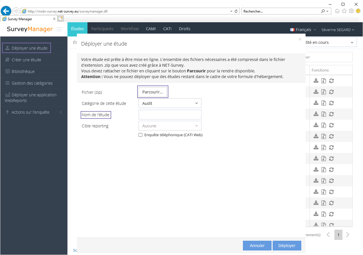This screenshot has width=363, height=255.
Task: Click the Déployer button in the dialog
Action: pos(287,246)
